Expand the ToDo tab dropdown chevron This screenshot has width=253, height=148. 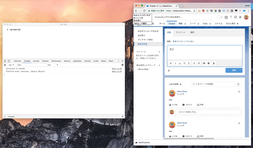(x=210, y=24)
